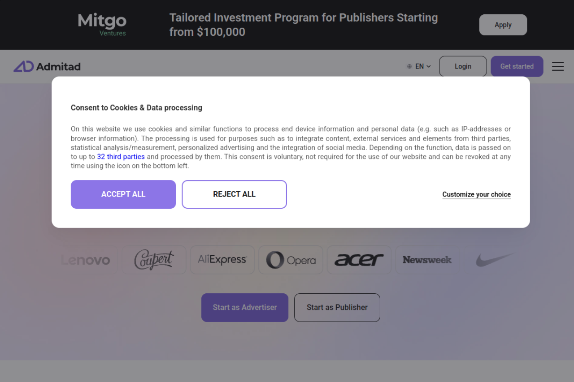574x382 pixels.
Task: Click the Admitad logo icon
Action: (x=23, y=66)
